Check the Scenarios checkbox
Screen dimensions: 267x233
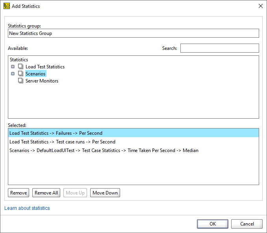pos(20,73)
